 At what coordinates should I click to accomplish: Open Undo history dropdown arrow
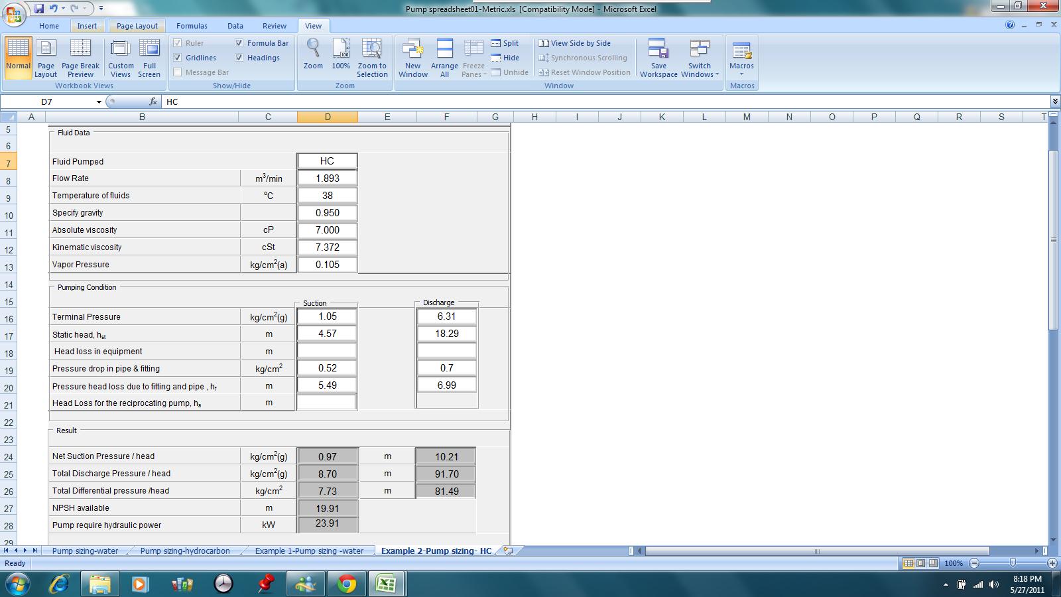point(63,9)
